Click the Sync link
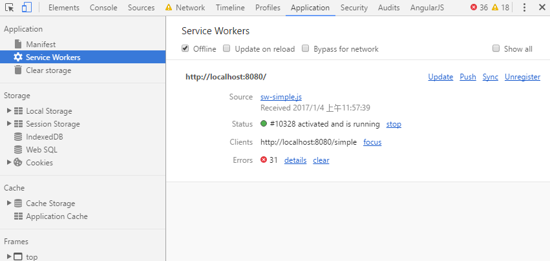 (491, 77)
